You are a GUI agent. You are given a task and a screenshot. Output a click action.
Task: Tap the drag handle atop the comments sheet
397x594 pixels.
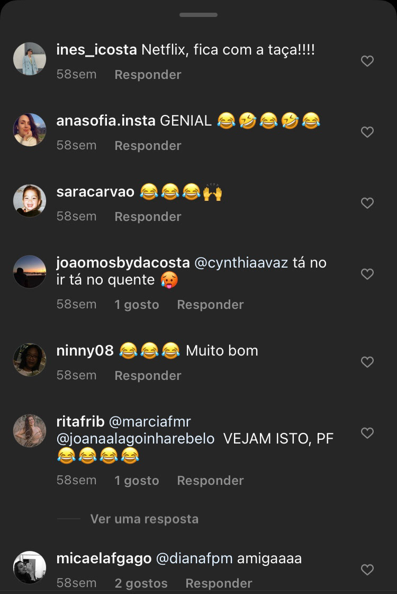click(198, 15)
